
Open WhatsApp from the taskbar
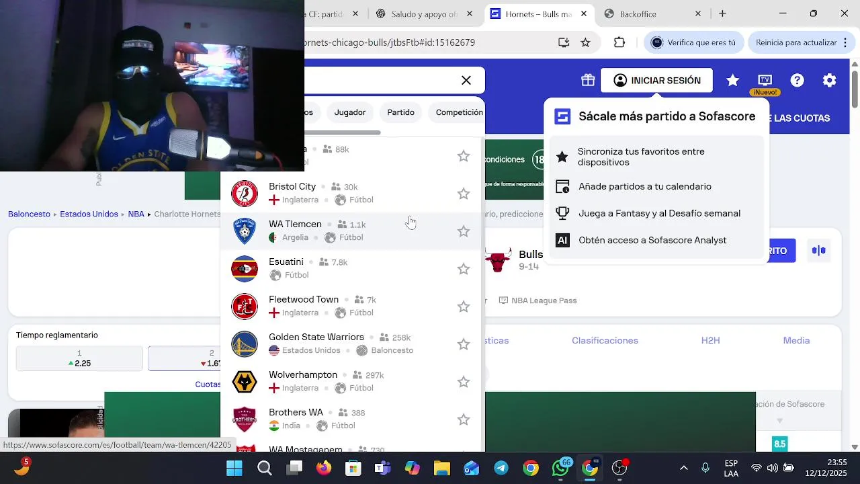[560, 469]
